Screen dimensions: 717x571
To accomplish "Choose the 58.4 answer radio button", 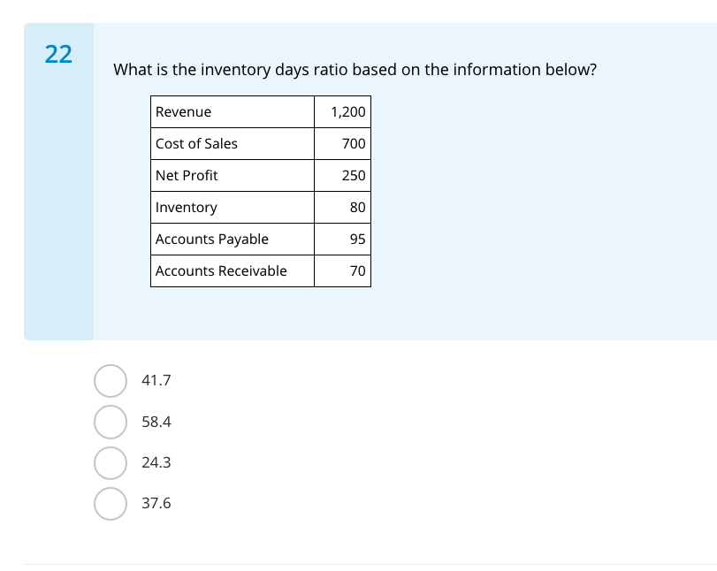I will (x=111, y=422).
